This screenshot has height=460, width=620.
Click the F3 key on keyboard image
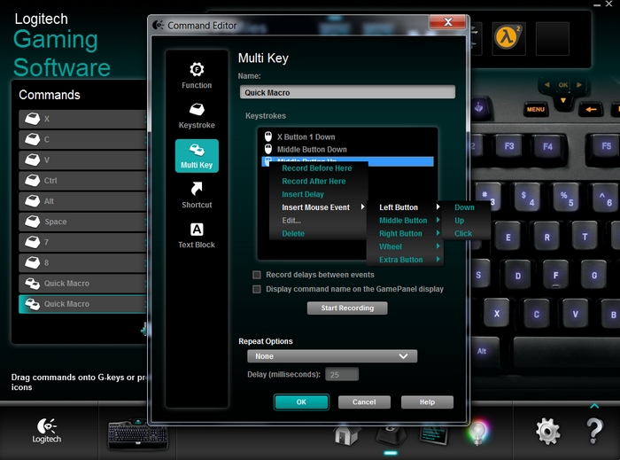[x=509, y=146]
